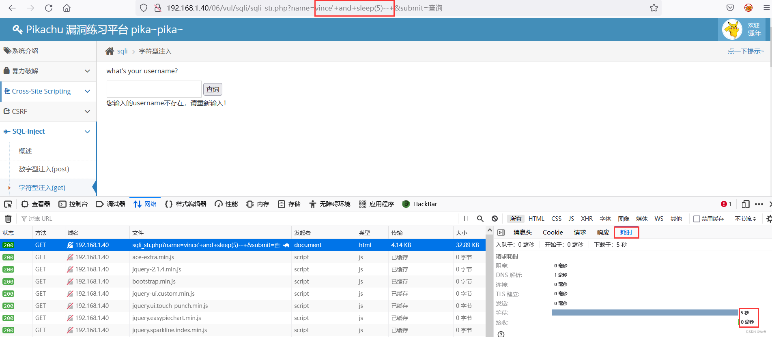Select the jquery-2.1.4.min.js request row
This screenshot has width=772, height=337.
(x=243, y=269)
